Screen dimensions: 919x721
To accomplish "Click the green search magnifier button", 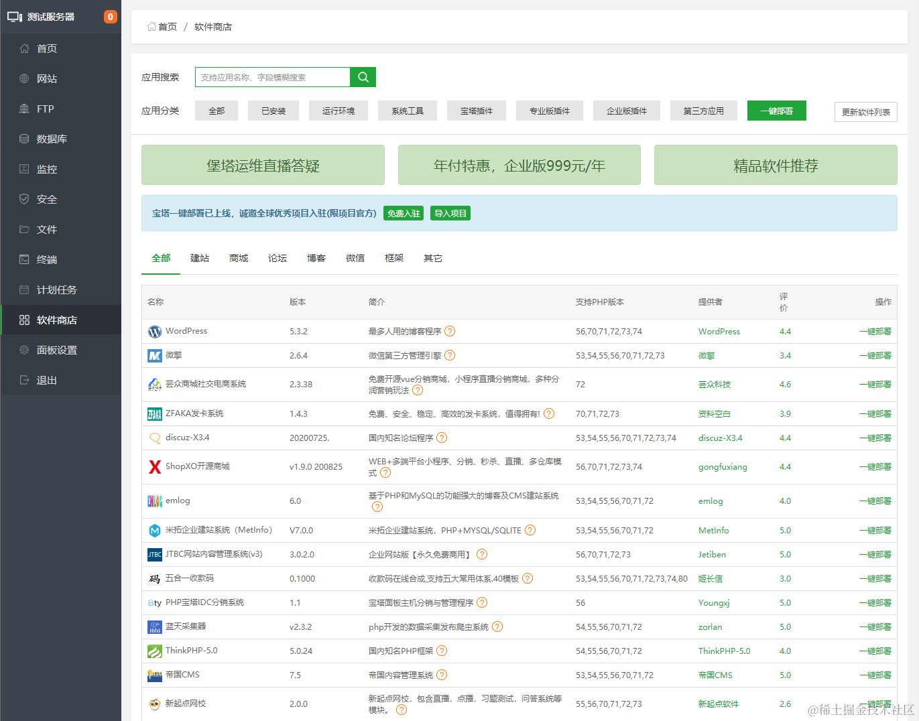I will pyautogui.click(x=363, y=77).
